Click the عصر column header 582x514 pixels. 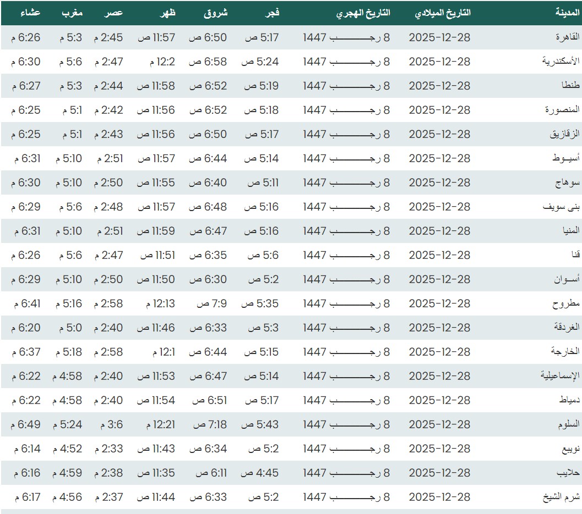click(x=115, y=13)
